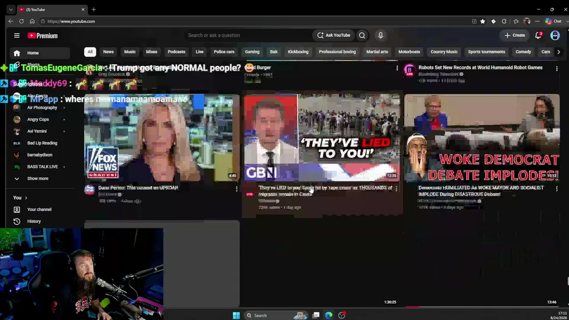The image size is (569, 320).
Task: Open the Windows Start menu
Action: [x=236, y=316]
